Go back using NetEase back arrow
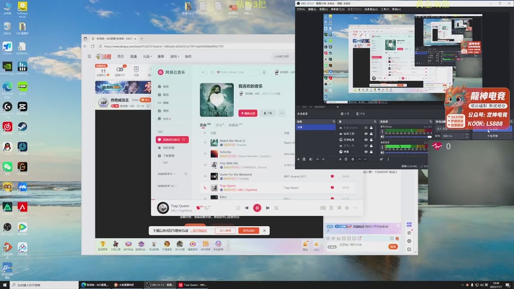The width and height of the screenshot is (514, 289). [x=203, y=72]
